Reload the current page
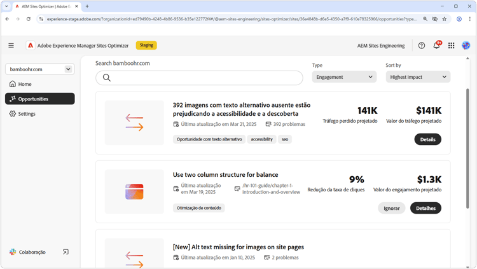 tap(28, 19)
